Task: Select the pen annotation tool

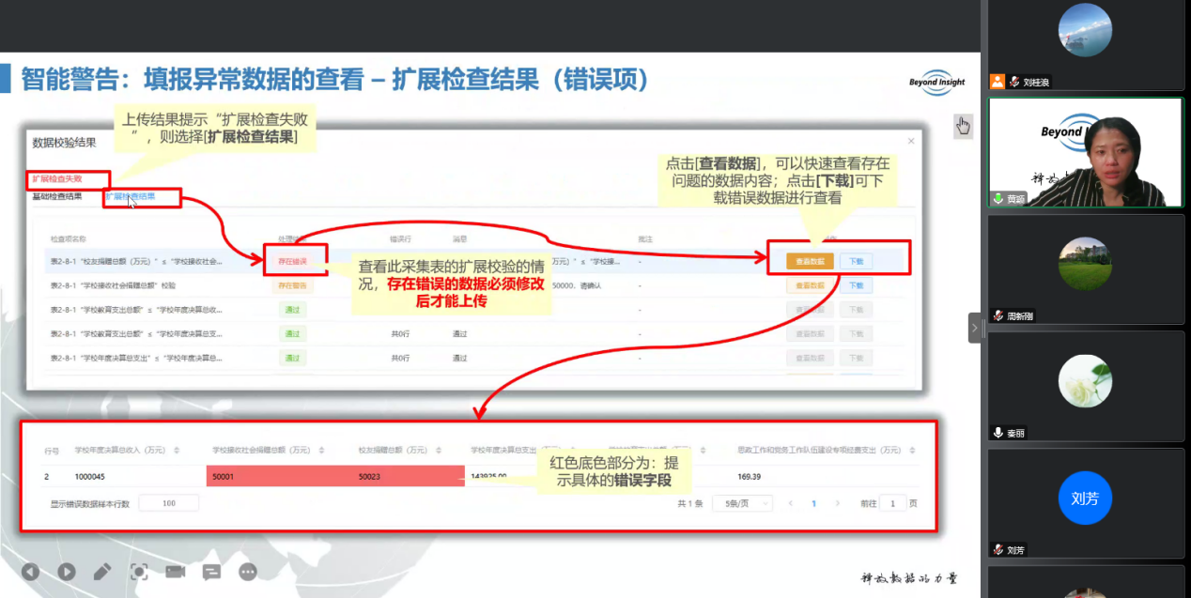Action: coord(102,571)
